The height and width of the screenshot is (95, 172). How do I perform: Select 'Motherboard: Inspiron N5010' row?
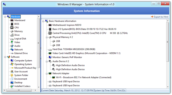pos(67,25)
